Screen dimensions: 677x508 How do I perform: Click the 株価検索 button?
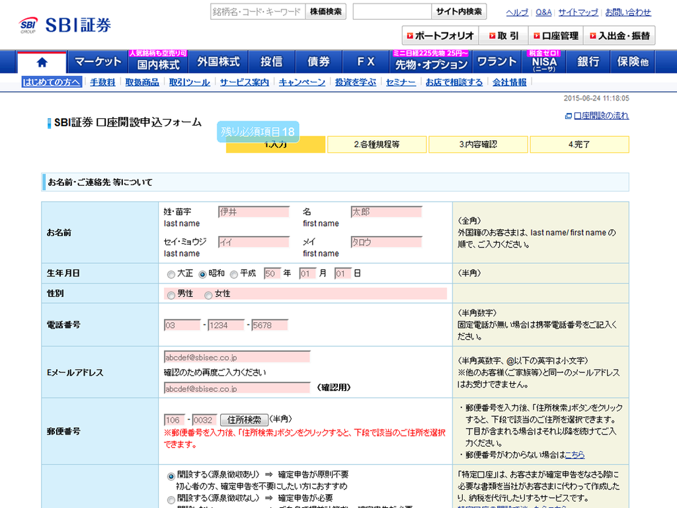(326, 11)
